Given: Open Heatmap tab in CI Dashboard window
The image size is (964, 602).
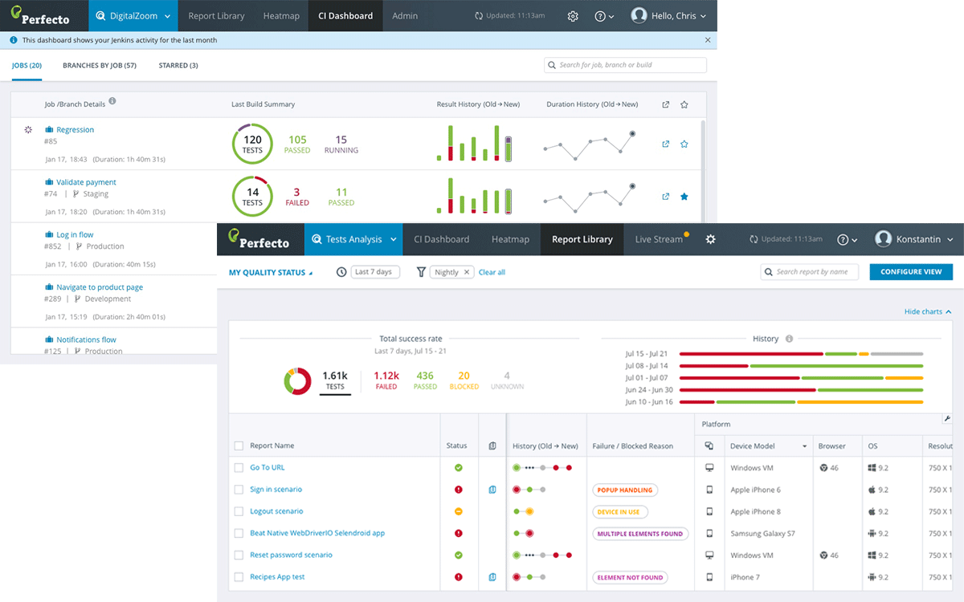Looking at the screenshot, I should [280, 16].
